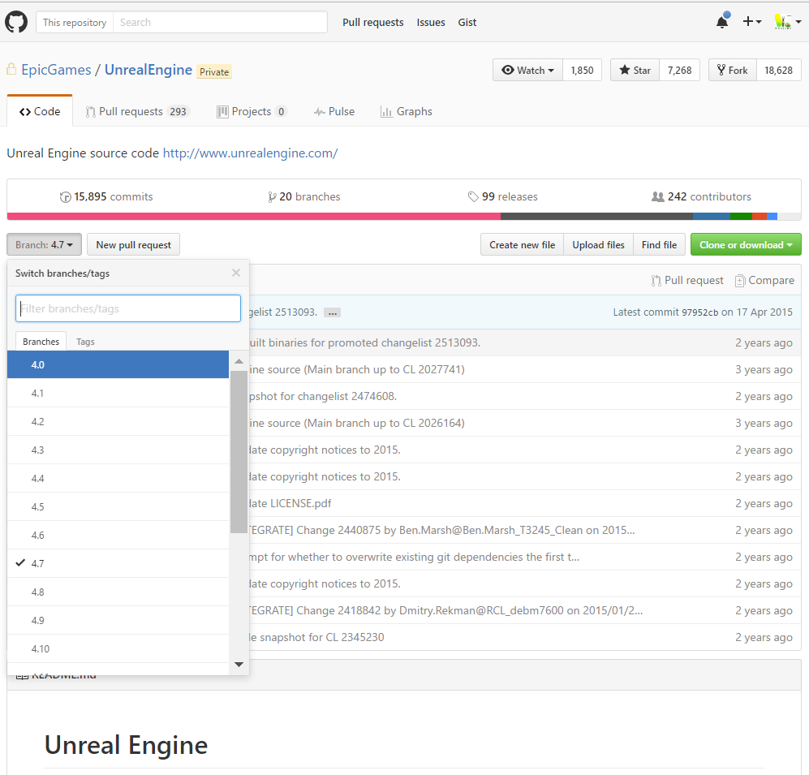The height and width of the screenshot is (775, 809).
Task: Click New pull request button
Action: 133,244
